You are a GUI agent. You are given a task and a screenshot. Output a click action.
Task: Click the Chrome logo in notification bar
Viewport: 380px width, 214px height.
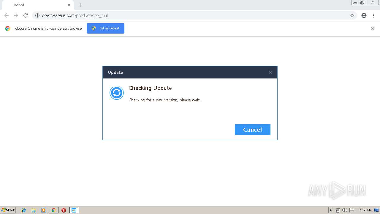[x=8, y=29]
